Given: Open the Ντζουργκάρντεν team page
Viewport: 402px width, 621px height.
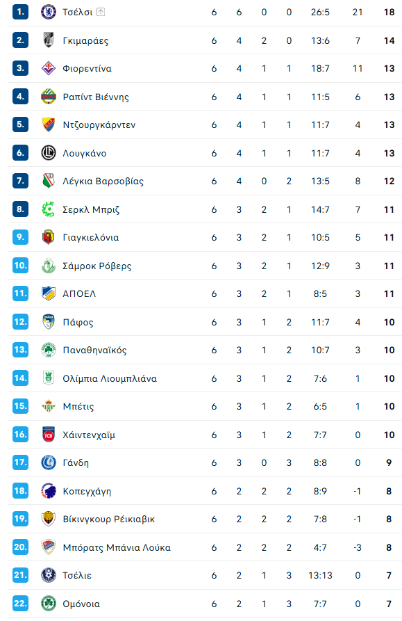Looking at the screenshot, I should [99, 124].
